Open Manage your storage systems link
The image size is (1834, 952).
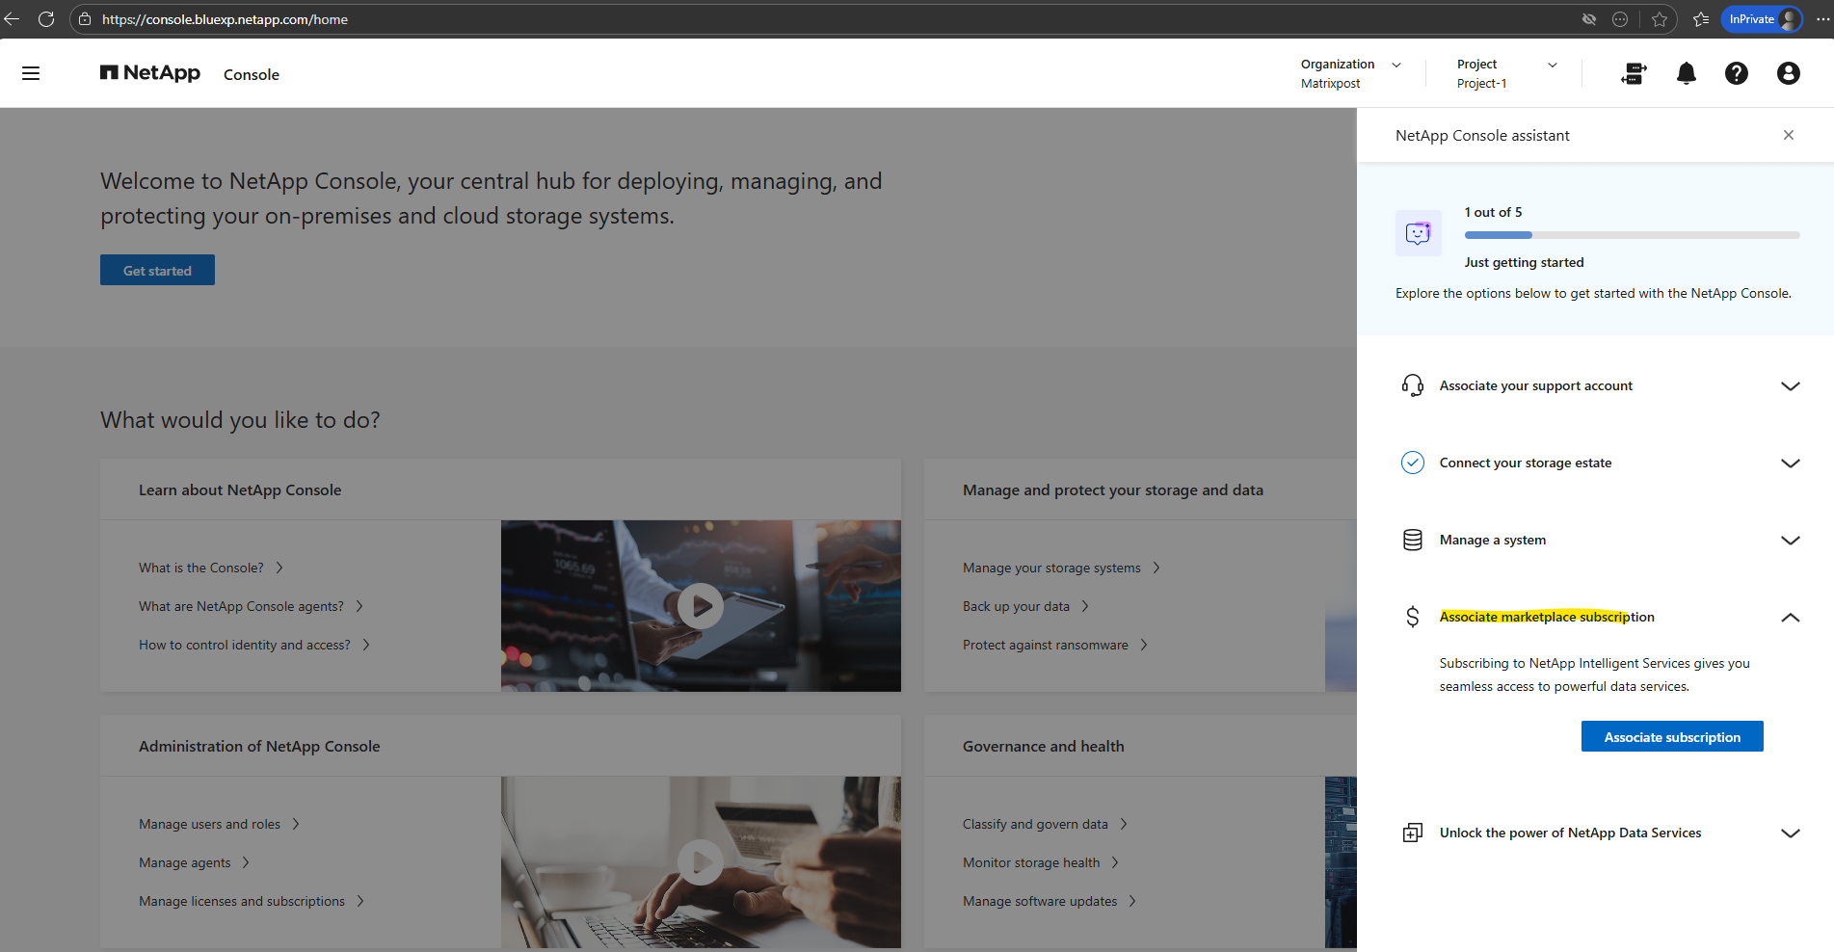pos(1061,568)
